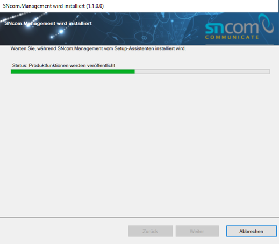Click the version number (1.1.0.0) in title
279x244 pixels.
point(95,6)
